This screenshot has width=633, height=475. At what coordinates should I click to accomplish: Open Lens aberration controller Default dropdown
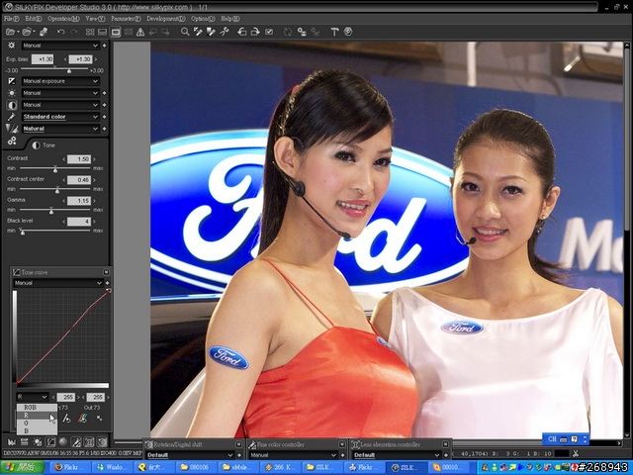coord(397,455)
